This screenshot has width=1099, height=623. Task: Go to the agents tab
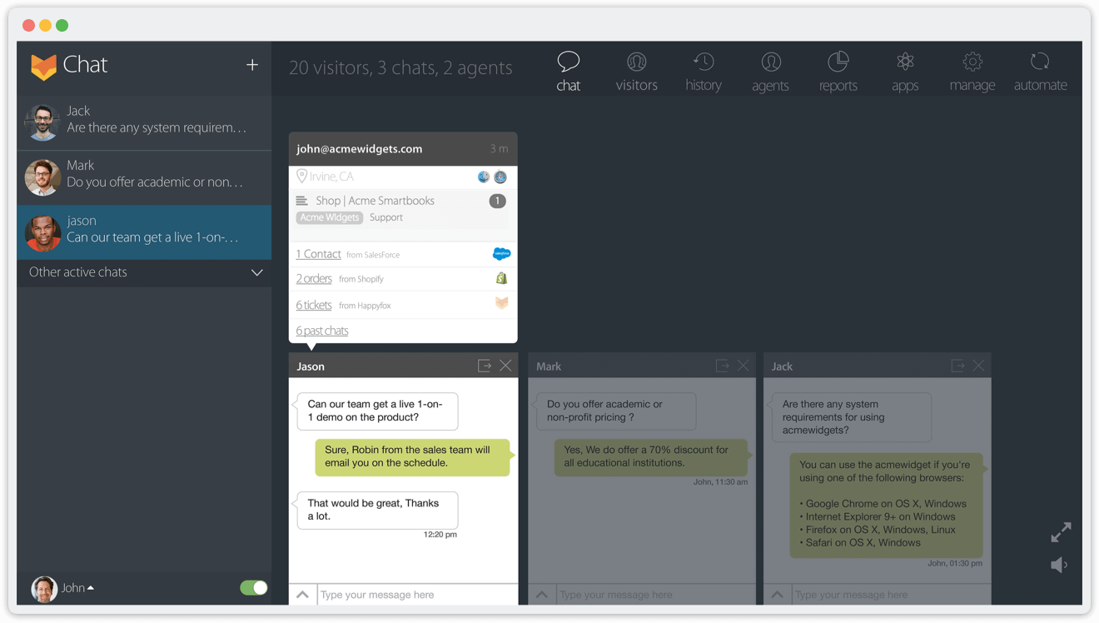(x=770, y=71)
